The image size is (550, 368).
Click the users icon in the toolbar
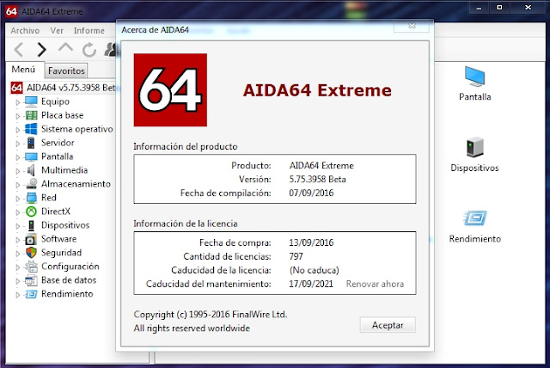tap(110, 50)
